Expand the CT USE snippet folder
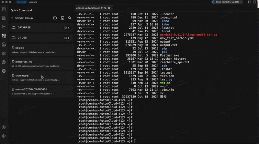This screenshot has height=144, width=259. [41, 38]
